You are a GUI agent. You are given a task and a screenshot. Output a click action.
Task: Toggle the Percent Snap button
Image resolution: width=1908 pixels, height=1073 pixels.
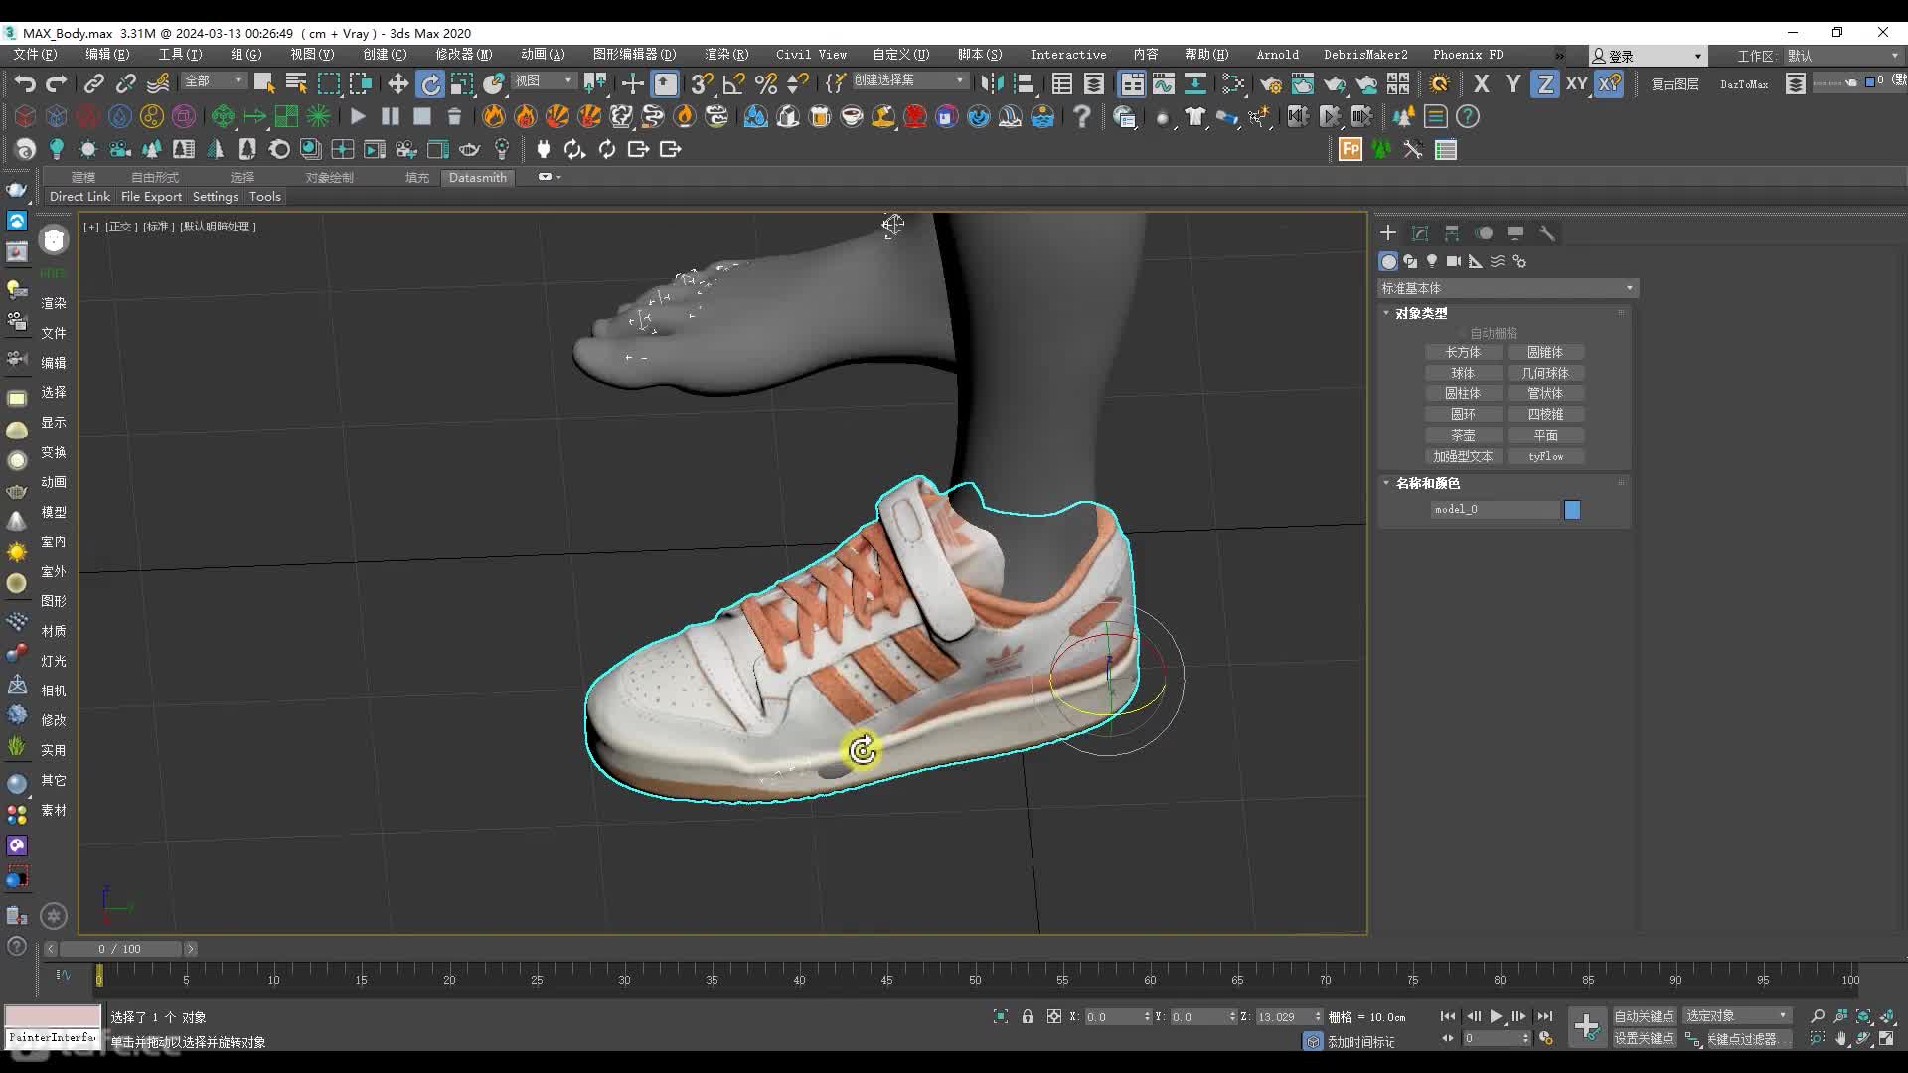pyautogui.click(x=765, y=83)
